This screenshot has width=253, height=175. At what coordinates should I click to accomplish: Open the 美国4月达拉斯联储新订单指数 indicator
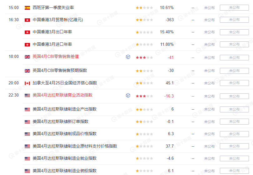(60, 121)
